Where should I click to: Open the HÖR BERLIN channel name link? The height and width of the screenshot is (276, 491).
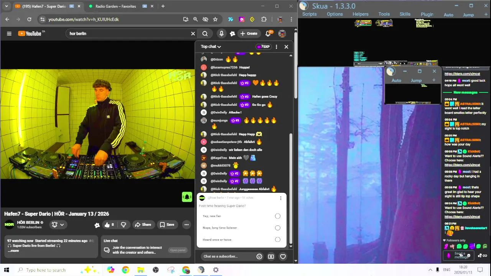tap(28, 222)
